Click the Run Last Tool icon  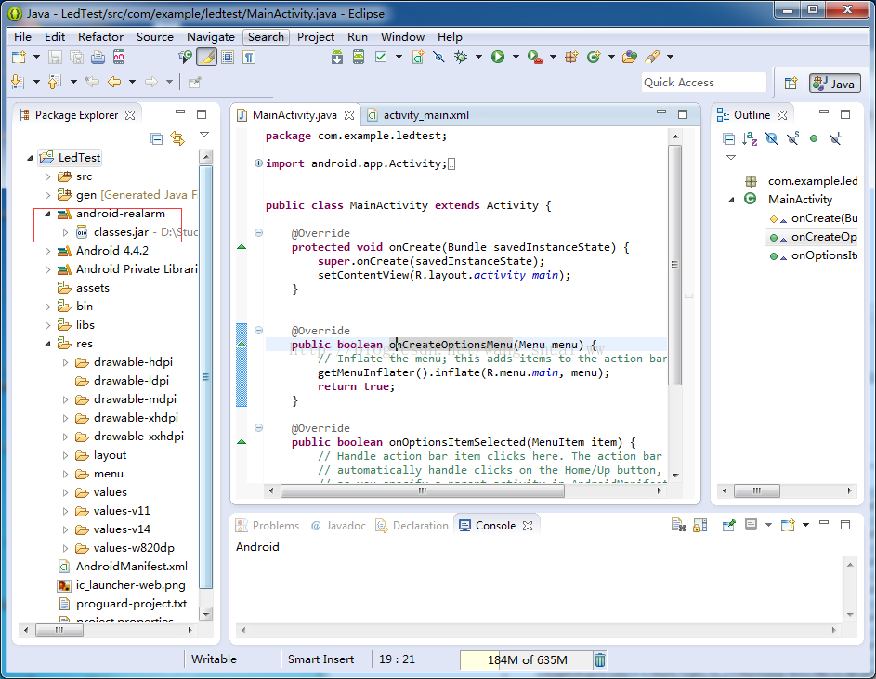(535, 57)
